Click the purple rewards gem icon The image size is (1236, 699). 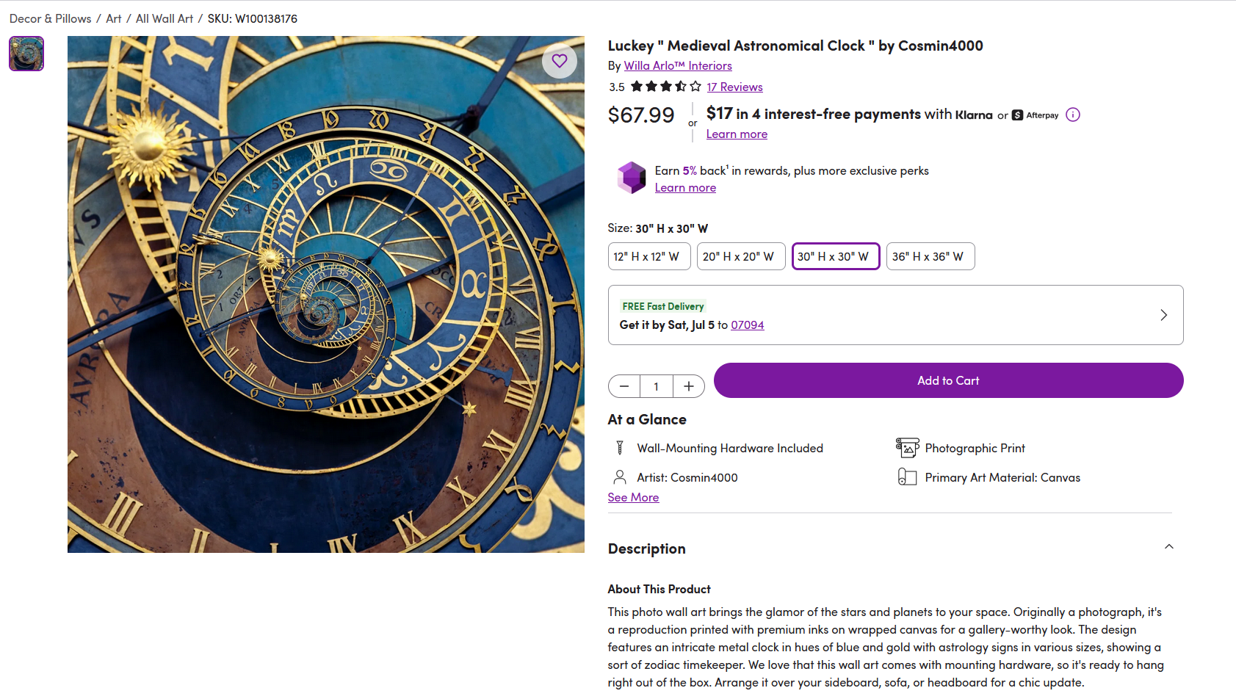click(631, 178)
